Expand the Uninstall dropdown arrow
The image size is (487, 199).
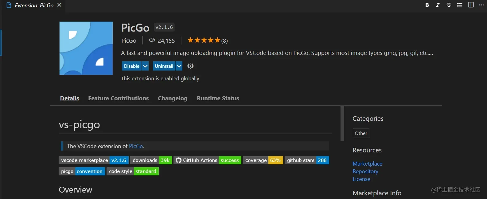point(179,66)
